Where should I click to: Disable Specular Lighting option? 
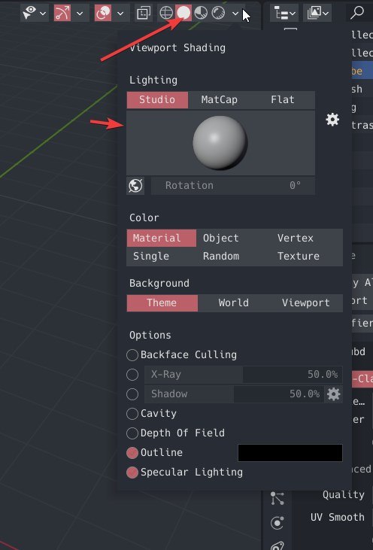click(x=132, y=473)
